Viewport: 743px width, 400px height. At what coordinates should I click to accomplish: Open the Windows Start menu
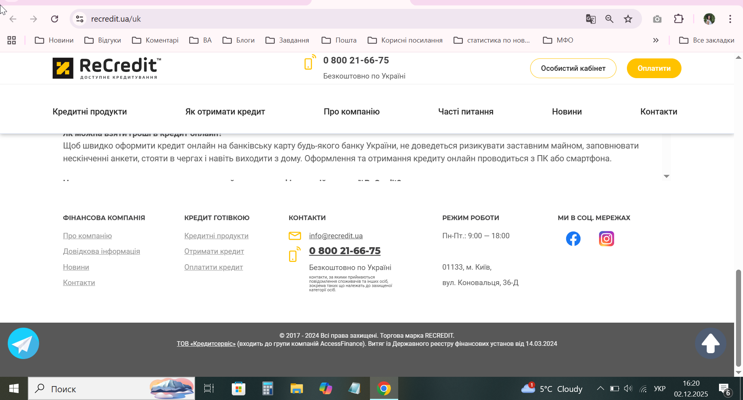pos(14,388)
